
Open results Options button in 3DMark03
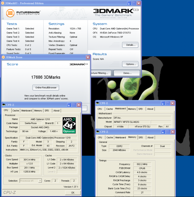click(x=130, y=64)
